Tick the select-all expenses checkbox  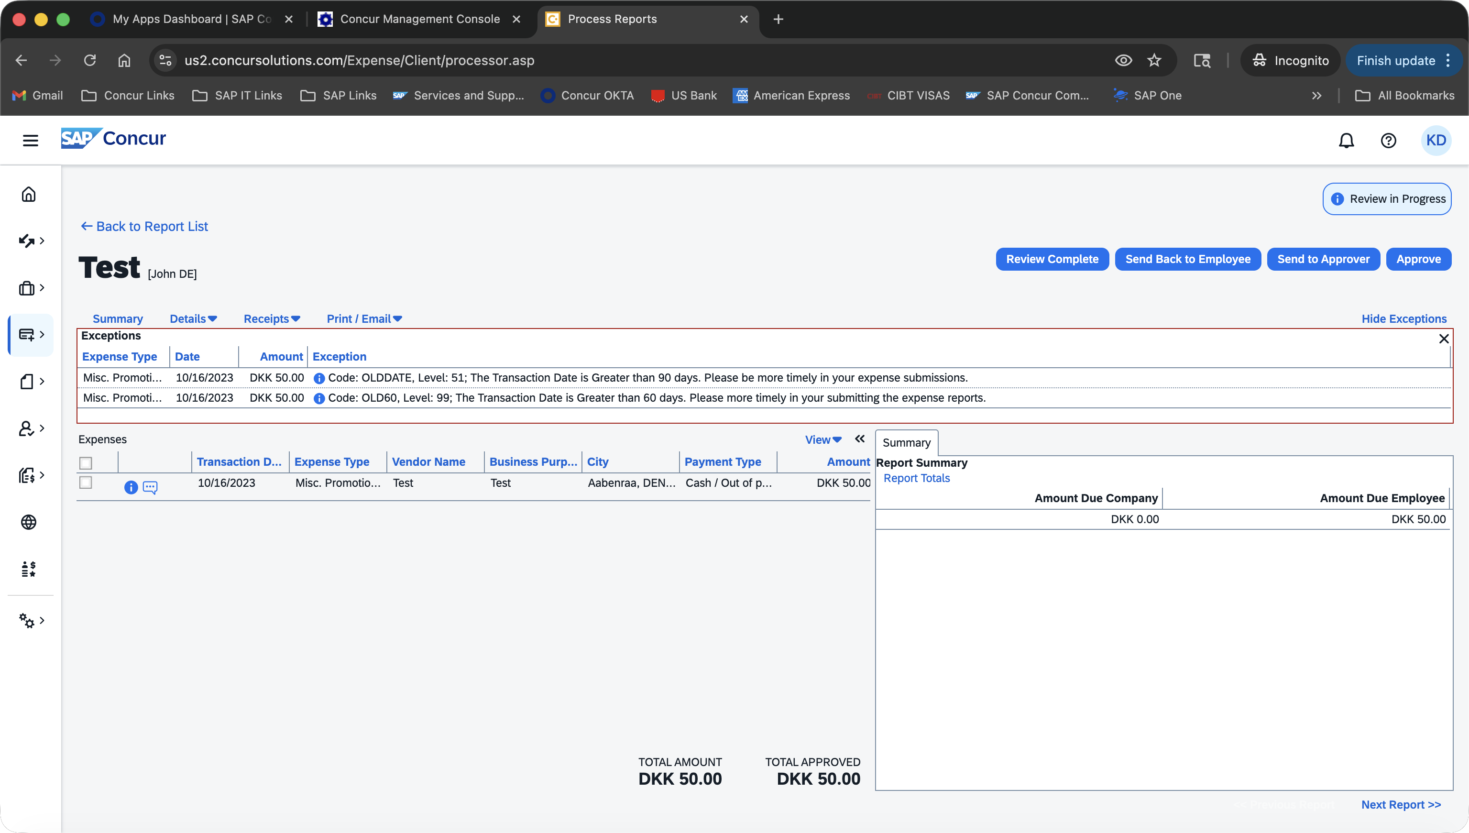click(86, 463)
